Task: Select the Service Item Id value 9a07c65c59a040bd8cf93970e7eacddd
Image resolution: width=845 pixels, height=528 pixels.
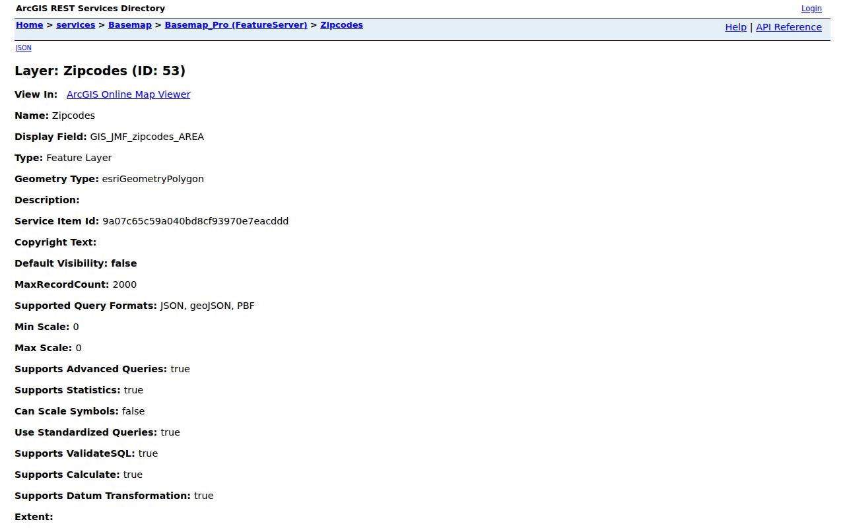Action: tap(195, 221)
